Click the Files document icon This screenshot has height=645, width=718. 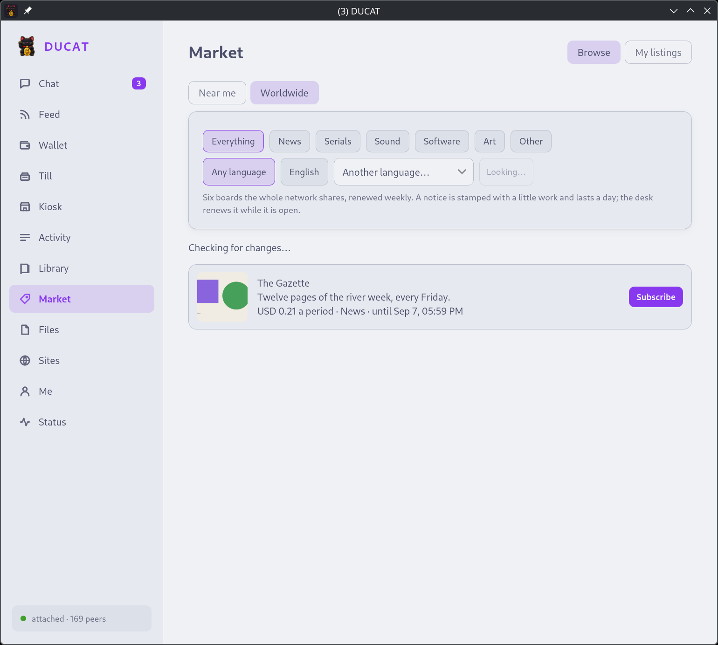point(25,330)
